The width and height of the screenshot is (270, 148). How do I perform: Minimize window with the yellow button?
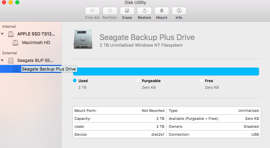pos(11,2)
